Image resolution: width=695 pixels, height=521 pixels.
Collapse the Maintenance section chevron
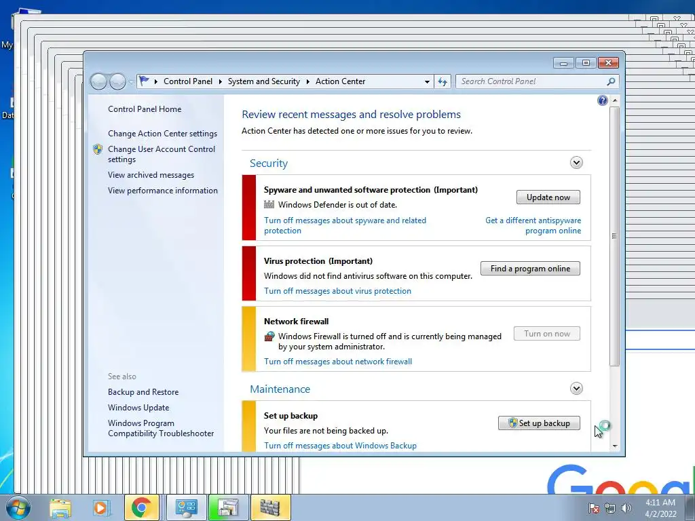[576, 389]
